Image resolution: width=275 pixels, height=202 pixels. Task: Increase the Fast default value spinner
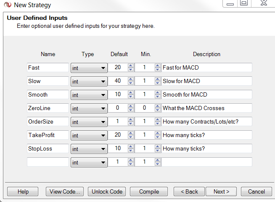[x=131, y=66]
